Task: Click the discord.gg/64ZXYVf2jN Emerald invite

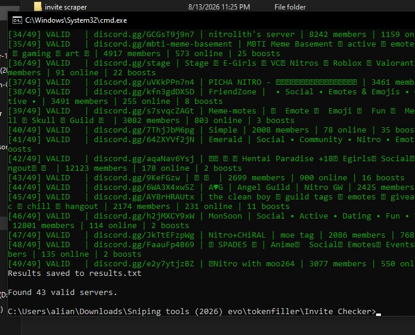Action: 144,140
